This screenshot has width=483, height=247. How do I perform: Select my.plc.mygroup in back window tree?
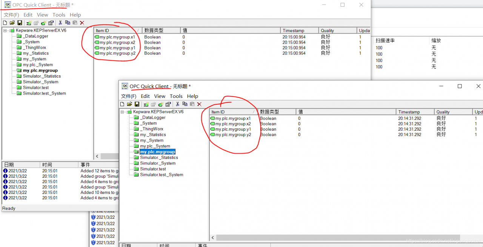[40, 70]
